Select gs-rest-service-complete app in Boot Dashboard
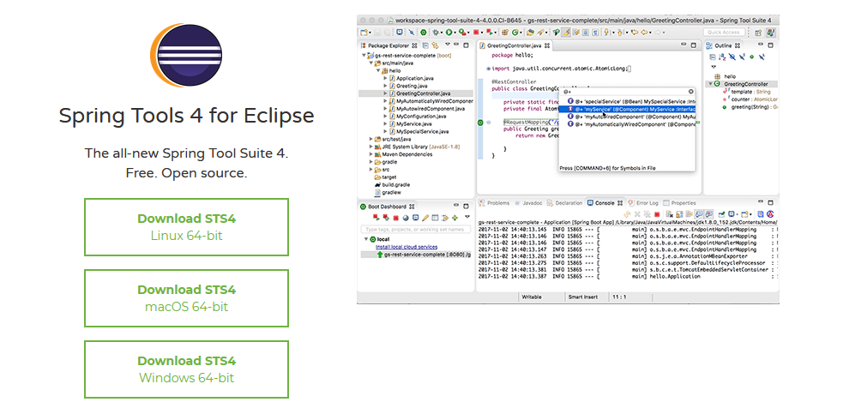Image resolution: width=855 pixels, height=414 pixels. coord(416,255)
